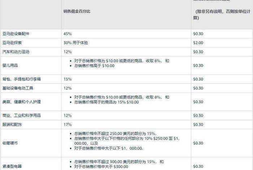Click 婴儿用品 bullet 总销售价格高于 $10.00
This screenshot has height=170, width=253.
point(94,66)
